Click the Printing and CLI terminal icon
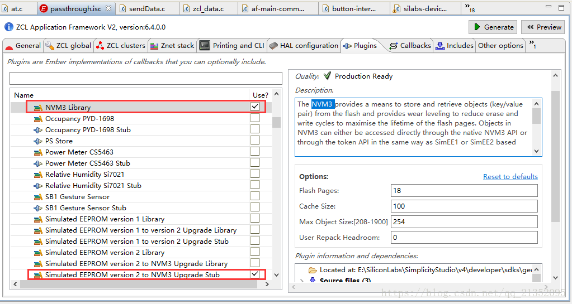The height and width of the screenshot is (304, 572). [205, 46]
